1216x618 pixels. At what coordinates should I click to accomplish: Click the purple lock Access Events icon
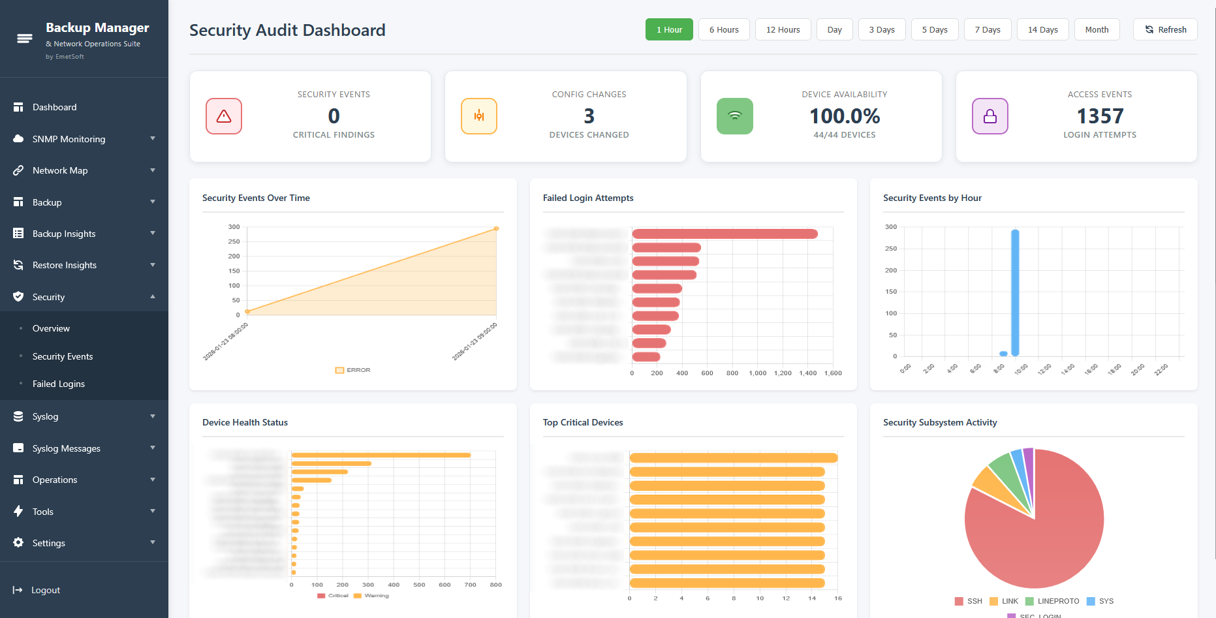pos(990,116)
